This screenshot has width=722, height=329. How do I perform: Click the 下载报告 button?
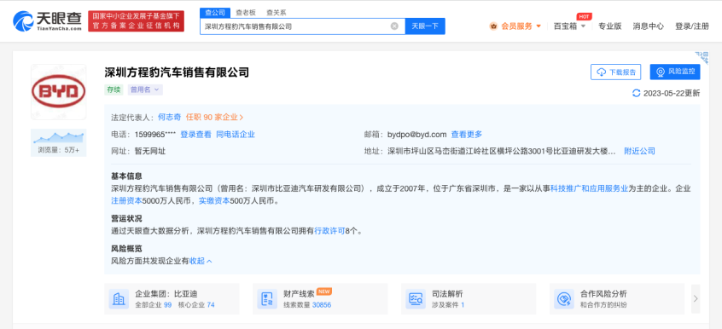pos(615,72)
